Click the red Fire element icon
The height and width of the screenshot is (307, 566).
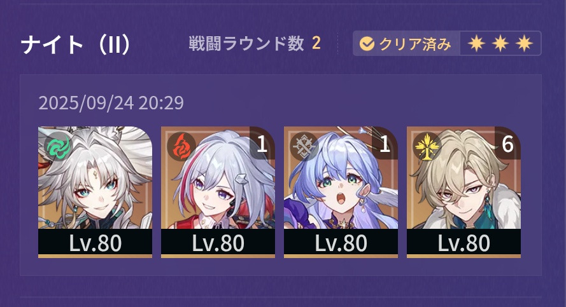click(181, 147)
